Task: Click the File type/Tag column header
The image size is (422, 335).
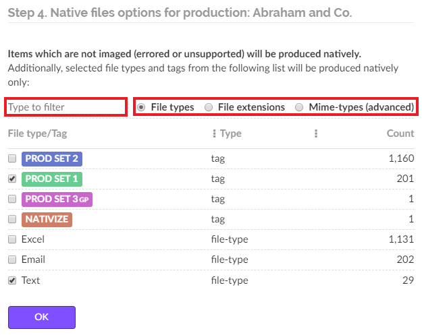Action: click(37, 133)
